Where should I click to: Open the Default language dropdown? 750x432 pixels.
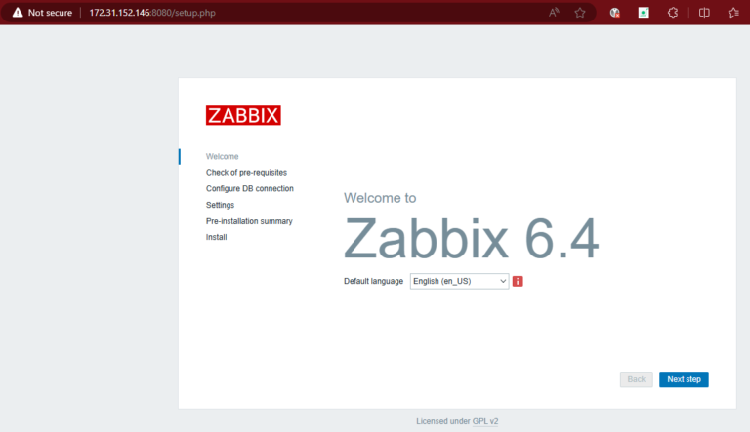pos(459,281)
